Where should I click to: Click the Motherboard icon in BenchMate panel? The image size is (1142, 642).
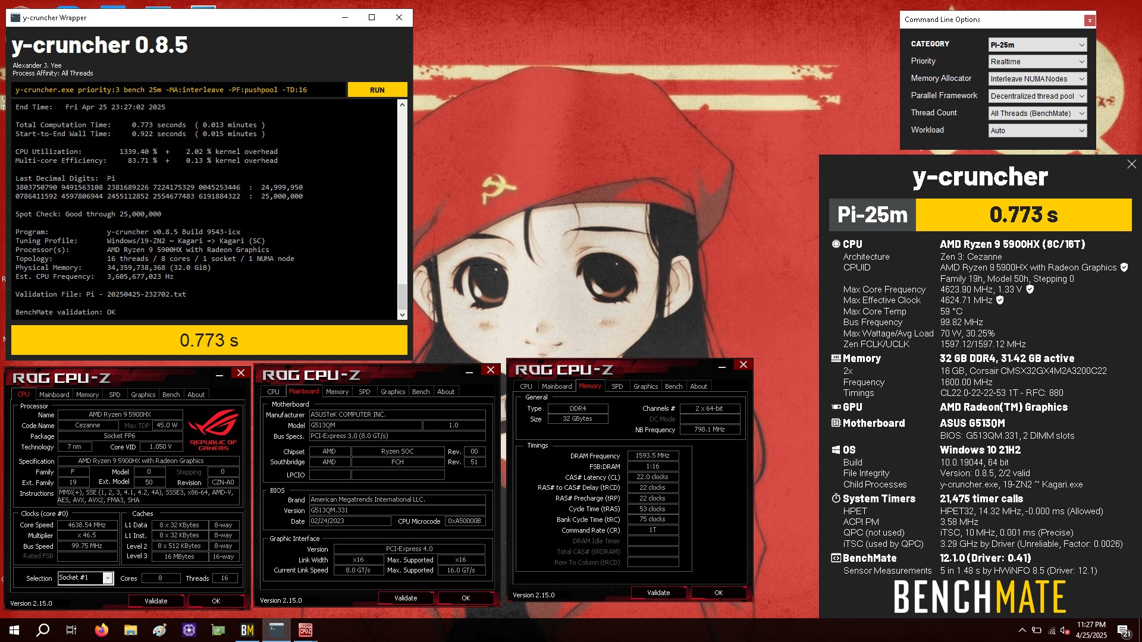pyautogui.click(x=836, y=423)
